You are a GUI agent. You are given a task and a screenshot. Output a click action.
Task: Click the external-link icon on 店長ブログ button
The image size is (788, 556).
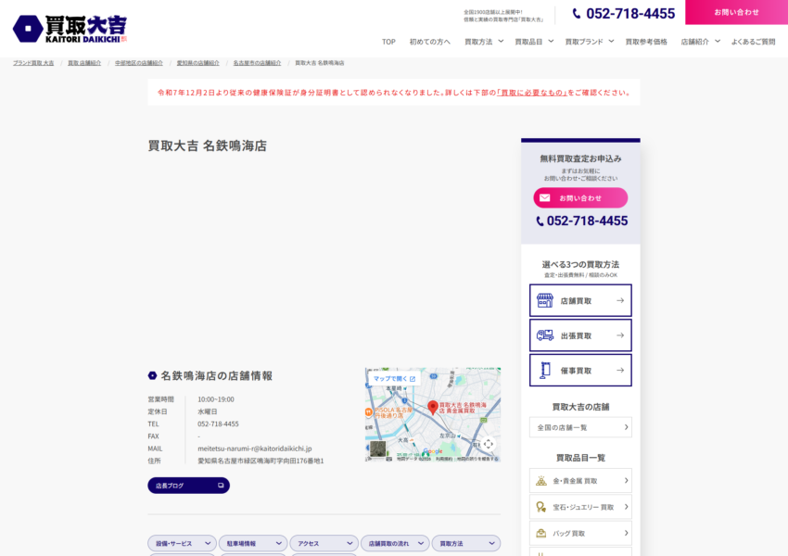221,486
